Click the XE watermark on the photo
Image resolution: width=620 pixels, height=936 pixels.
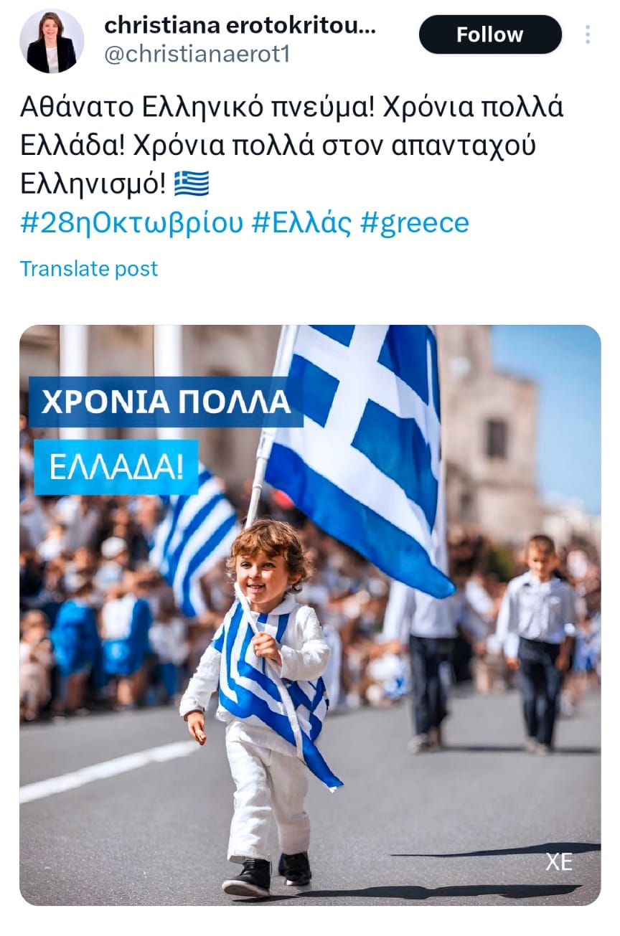tap(559, 861)
